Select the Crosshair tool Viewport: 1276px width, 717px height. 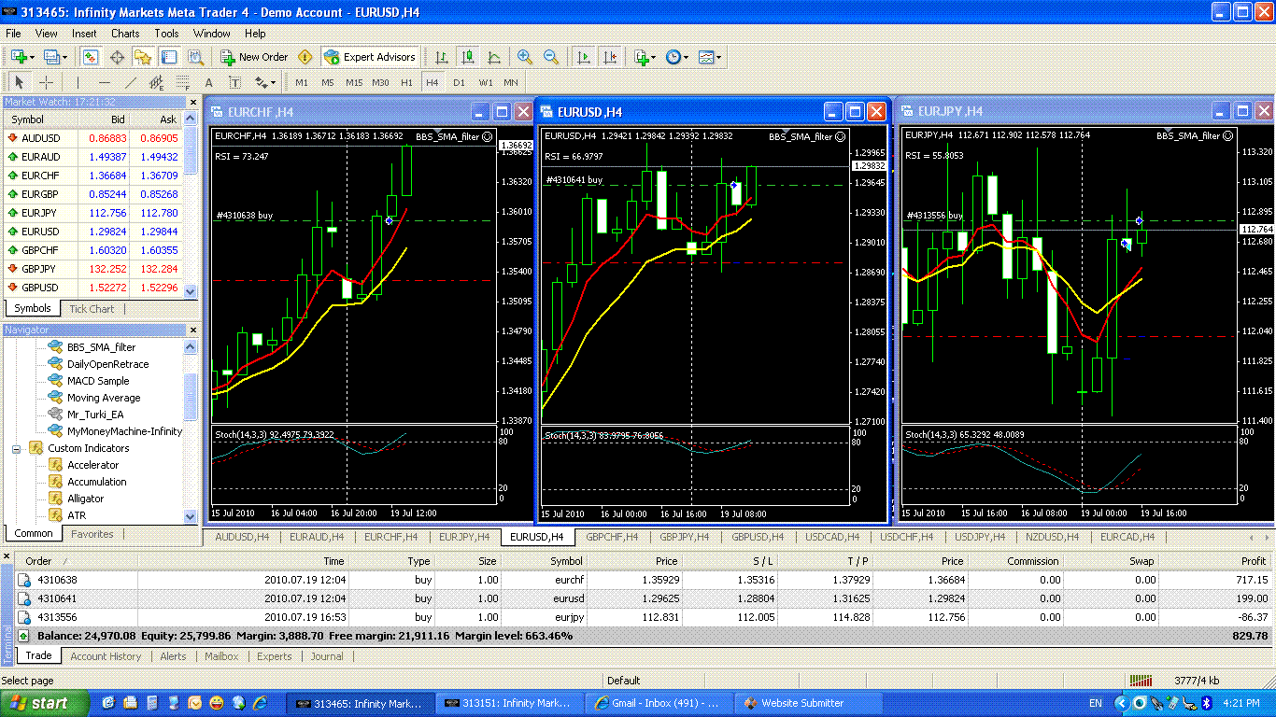[x=46, y=82]
